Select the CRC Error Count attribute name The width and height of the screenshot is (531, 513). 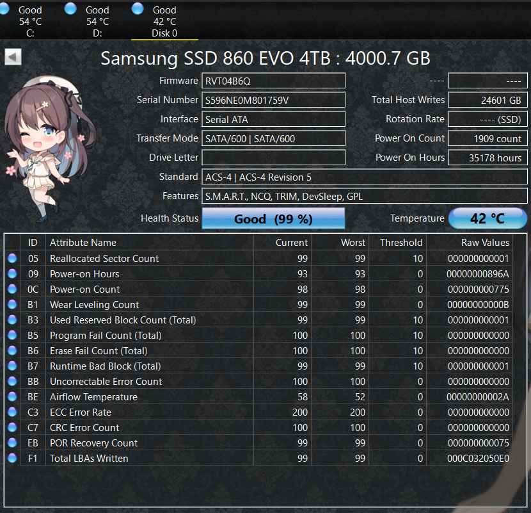click(84, 428)
